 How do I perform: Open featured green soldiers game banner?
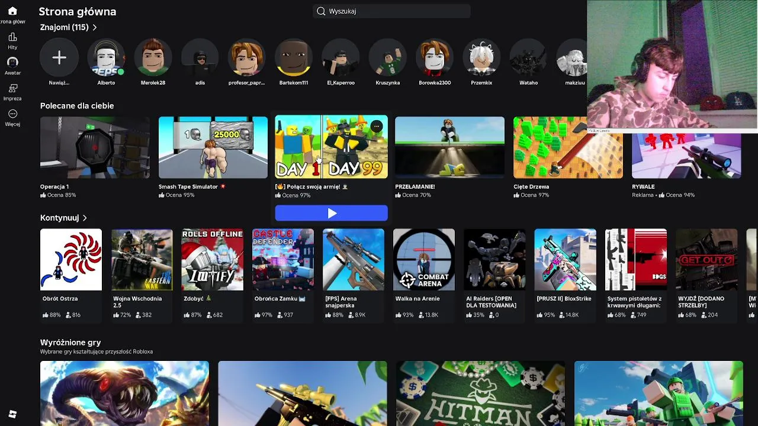pyautogui.click(x=659, y=393)
